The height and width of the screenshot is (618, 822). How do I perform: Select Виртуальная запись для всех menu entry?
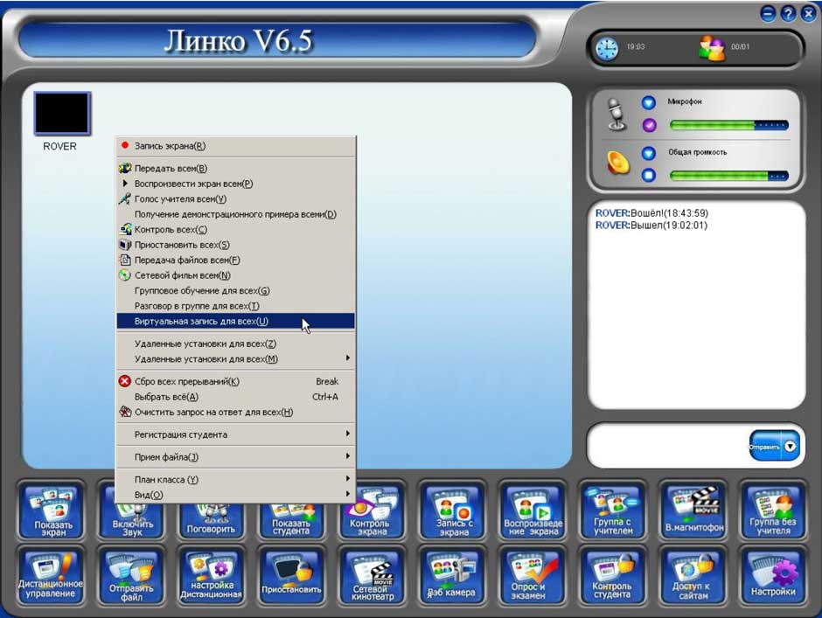pos(201,322)
